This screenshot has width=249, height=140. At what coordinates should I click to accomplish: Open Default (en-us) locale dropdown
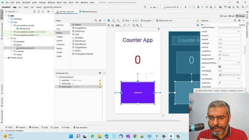pos(165,21)
